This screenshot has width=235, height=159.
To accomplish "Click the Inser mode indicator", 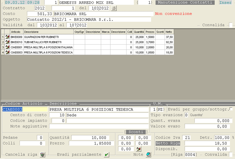I will click(x=225, y=3).
